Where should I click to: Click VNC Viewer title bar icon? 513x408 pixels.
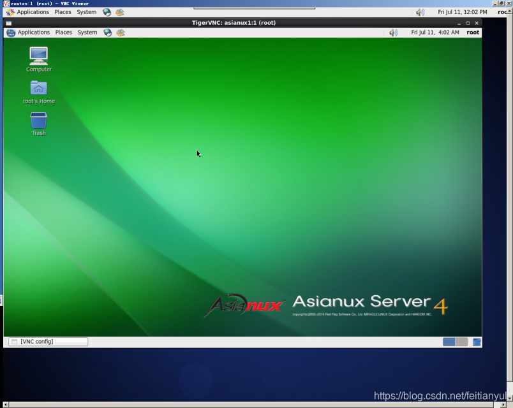6,3
